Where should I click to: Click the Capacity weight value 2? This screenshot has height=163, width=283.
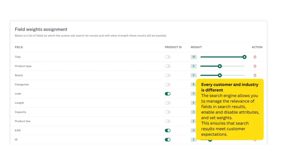point(193,112)
